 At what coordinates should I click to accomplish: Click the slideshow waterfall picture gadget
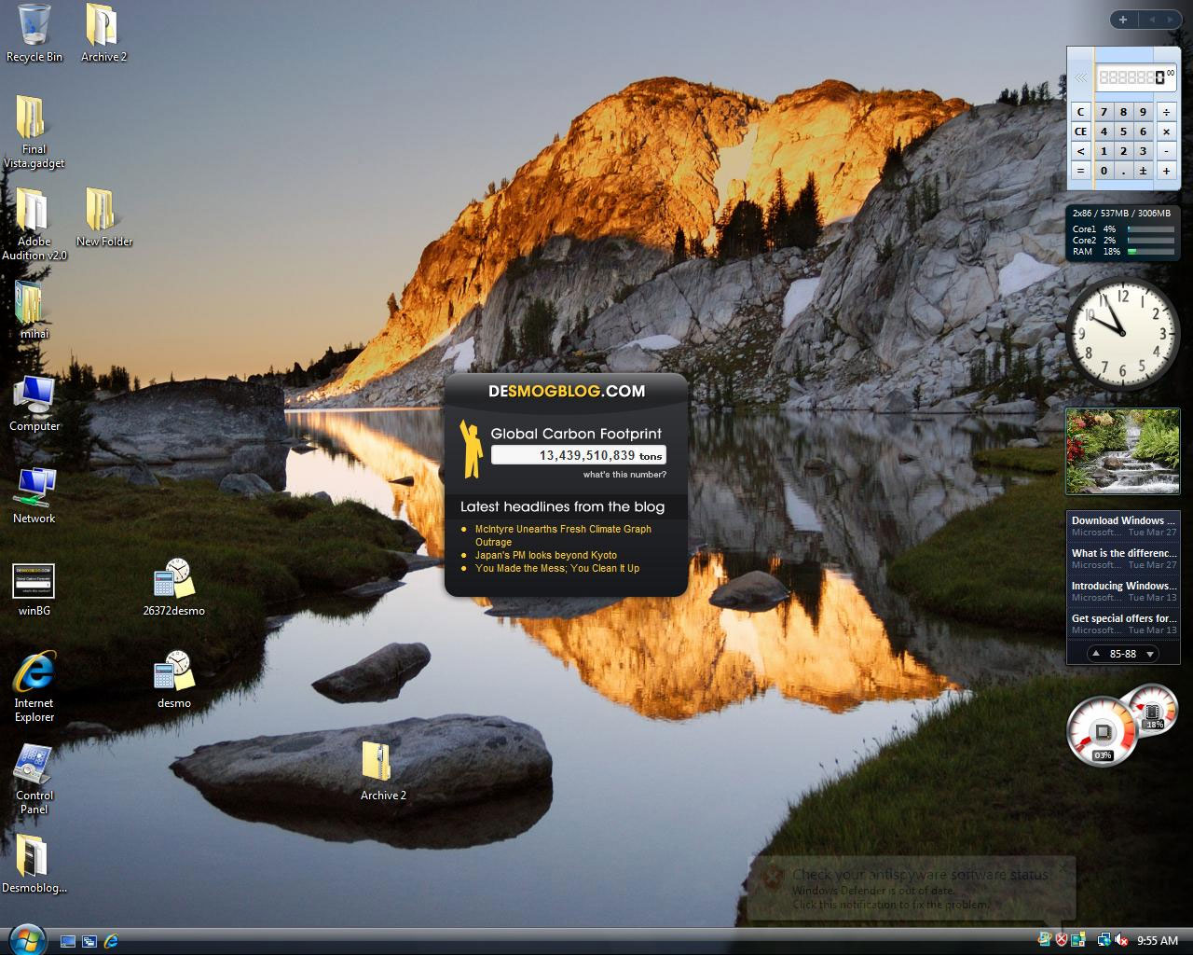click(x=1123, y=451)
